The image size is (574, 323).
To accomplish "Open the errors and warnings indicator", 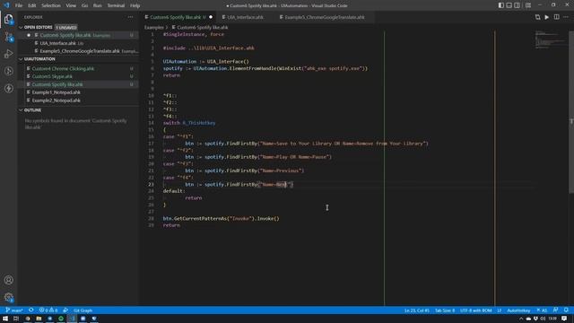I will tap(48, 310).
